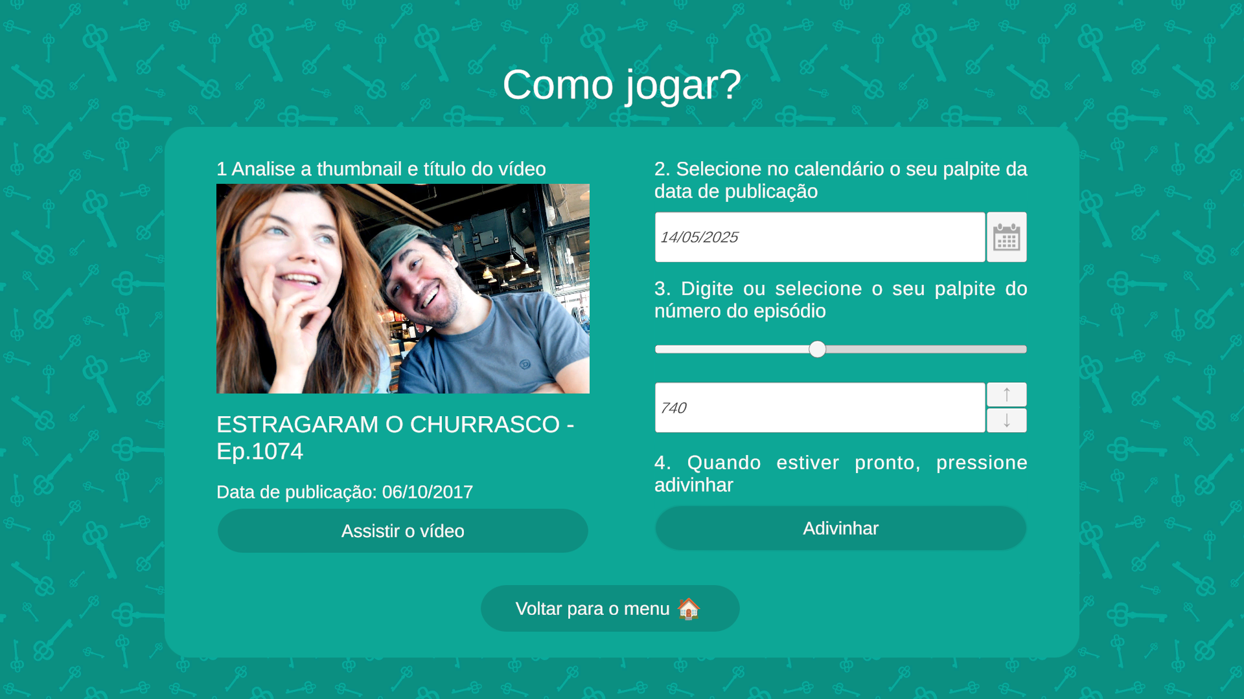
Task: Click the Data de publicação: 06/10/2017 text
Action: [x=345, y=492]
